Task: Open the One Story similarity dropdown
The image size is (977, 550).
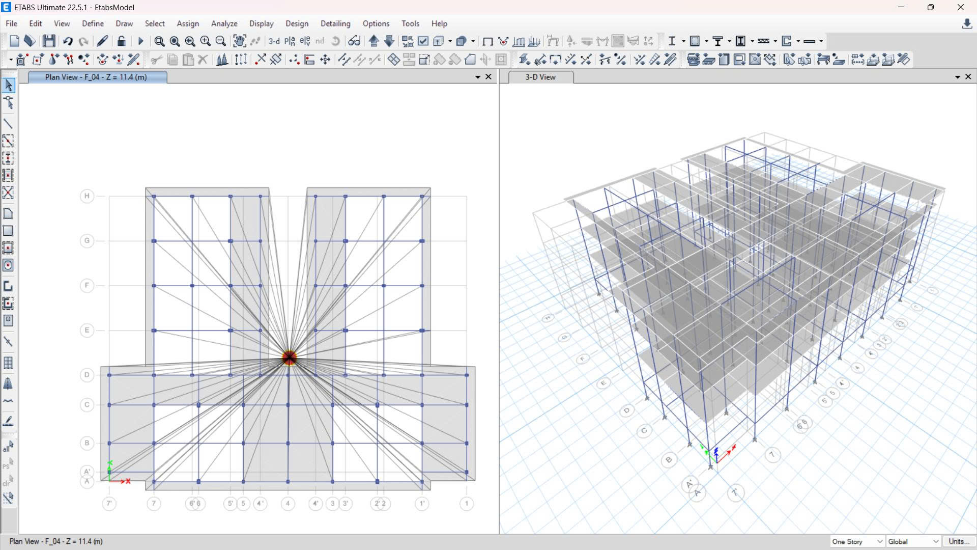Action: coord(857,541)
